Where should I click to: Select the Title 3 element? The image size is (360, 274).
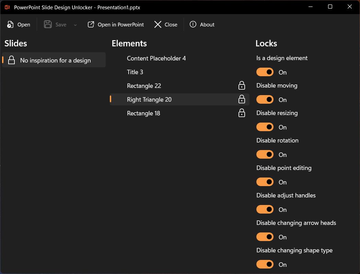[135, 72]
